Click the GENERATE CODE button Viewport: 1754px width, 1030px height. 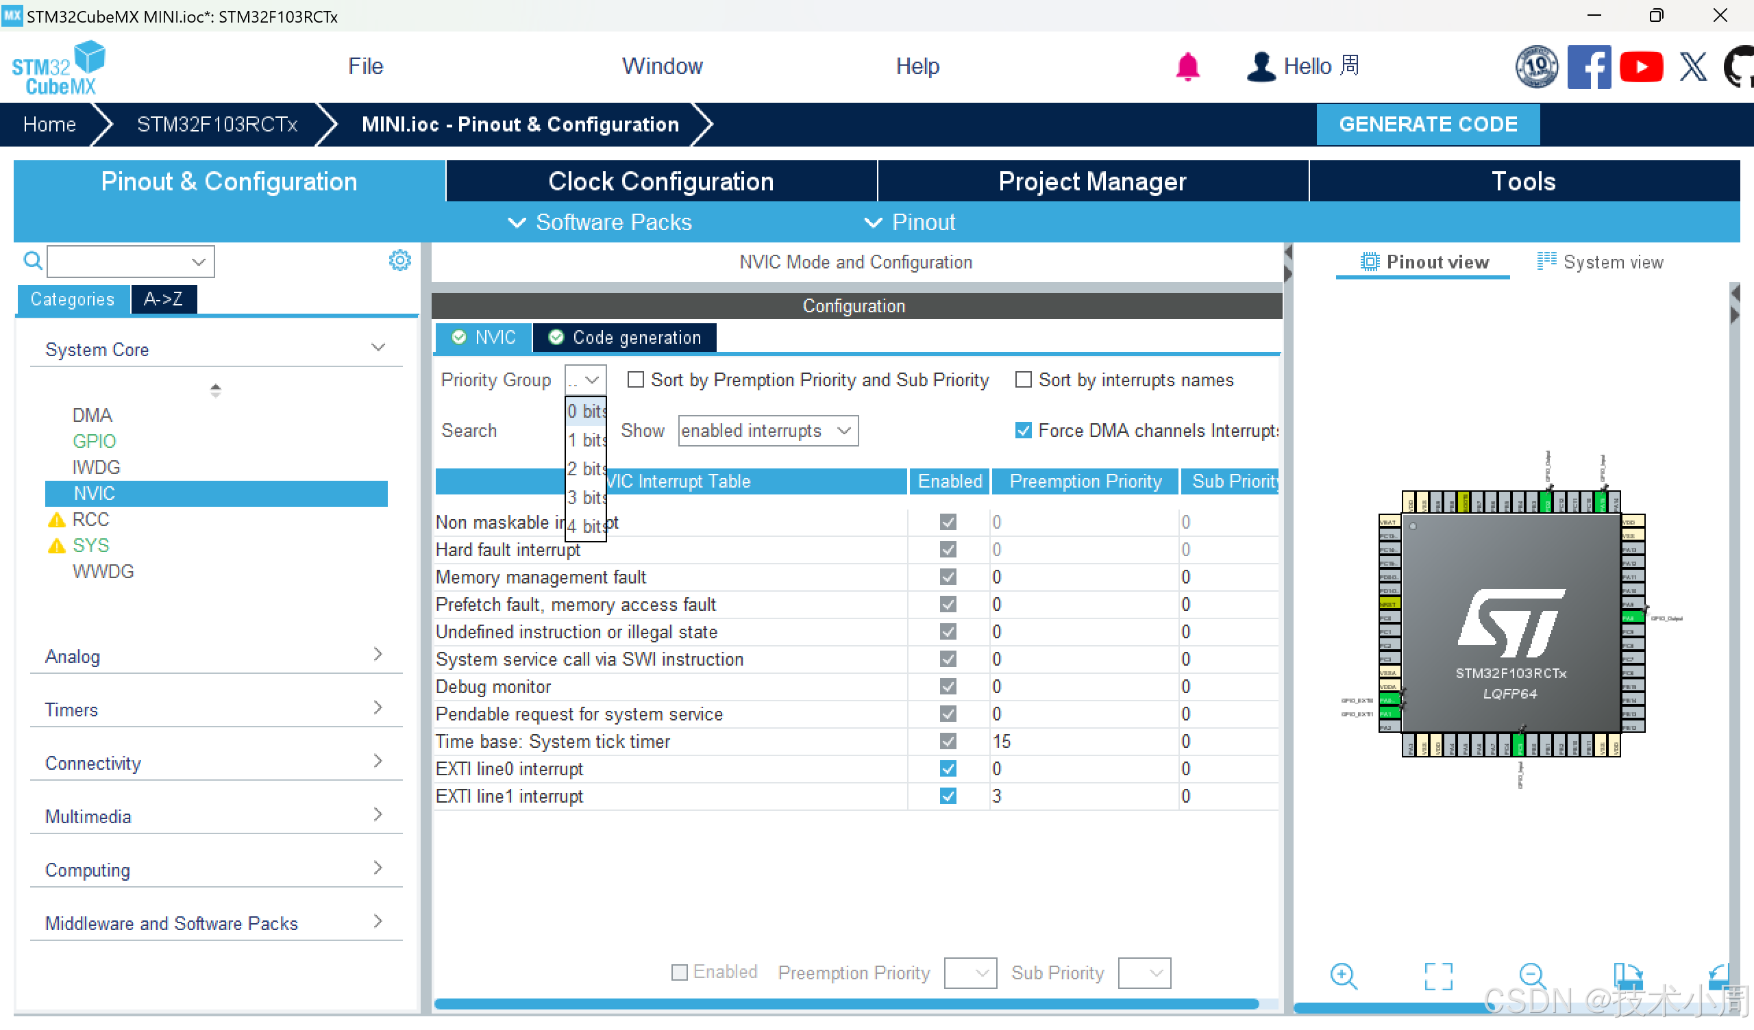click(1427, 125)
